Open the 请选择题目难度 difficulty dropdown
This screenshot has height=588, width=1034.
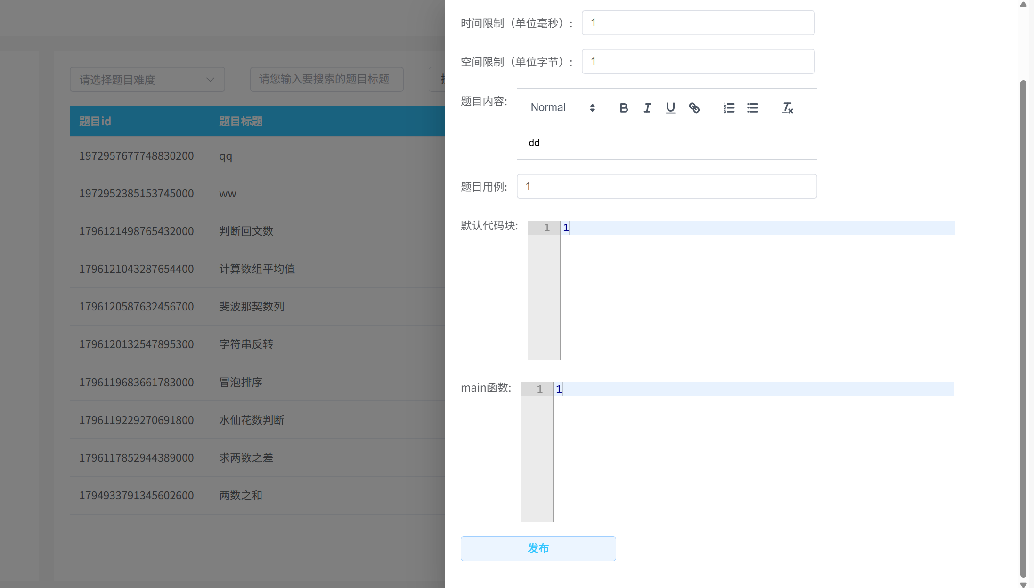(x=147, y=80)
